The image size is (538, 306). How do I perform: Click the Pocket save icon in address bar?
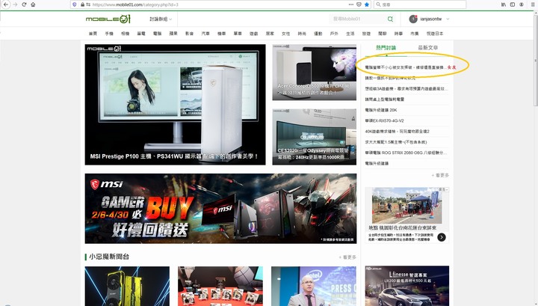[x=359, y=4]
